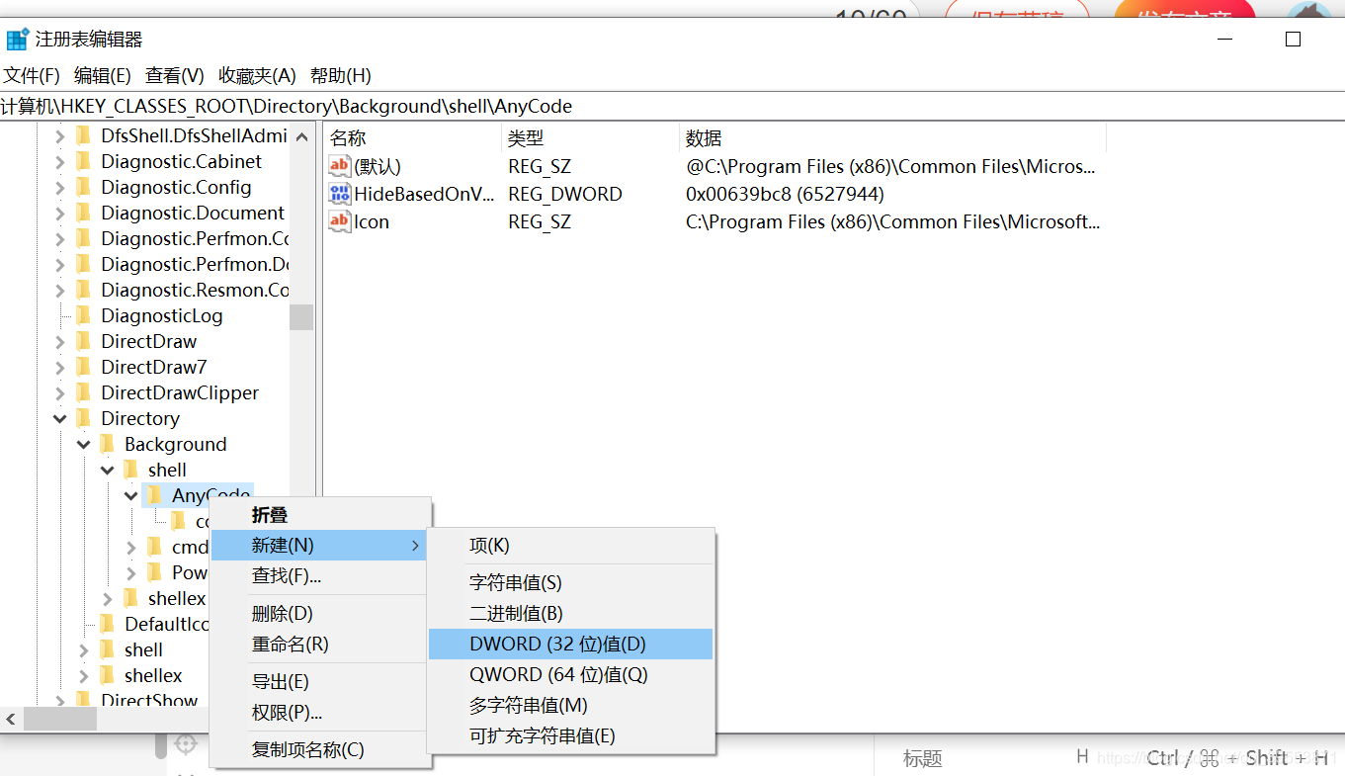Expand the Diagnostic.Cabinet tree node
The image size is (1345, 776).
[x=60, y=161]
